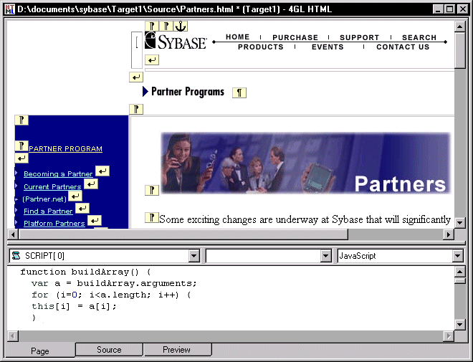Image resolution: width=473 pixels, height=362 pixels.
Task: Click page view horizontal scrollbar left arrow
Action: (x=13, y=234)
